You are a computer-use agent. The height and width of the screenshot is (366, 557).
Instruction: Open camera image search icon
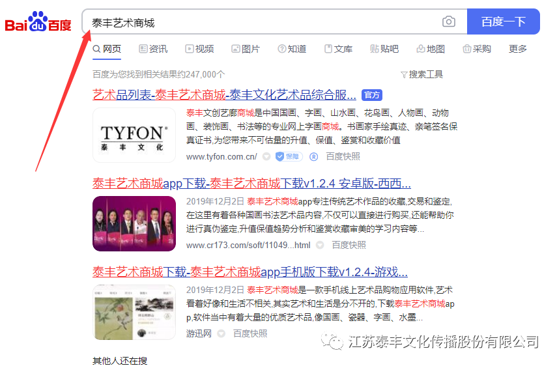pyautogui.click(x=449, y=21)
